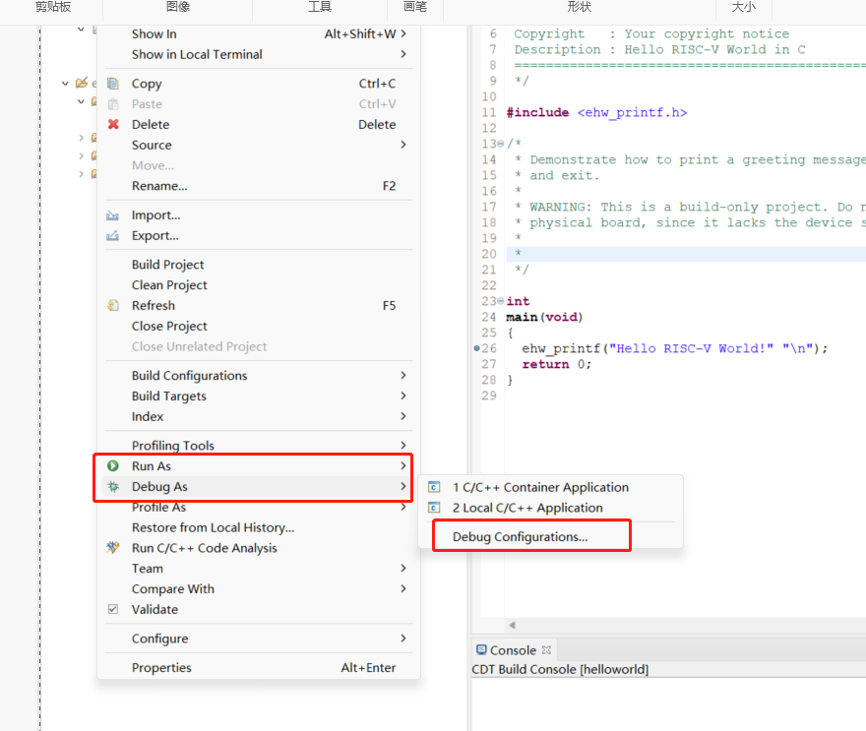Open Debug Configurations... from the submenu
The width and height of the screenshot is (866, 731).
[520, 537]
